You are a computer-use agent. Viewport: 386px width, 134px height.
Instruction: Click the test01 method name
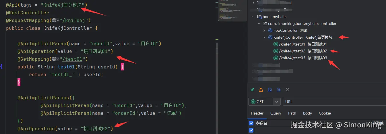tap(66, 67)
